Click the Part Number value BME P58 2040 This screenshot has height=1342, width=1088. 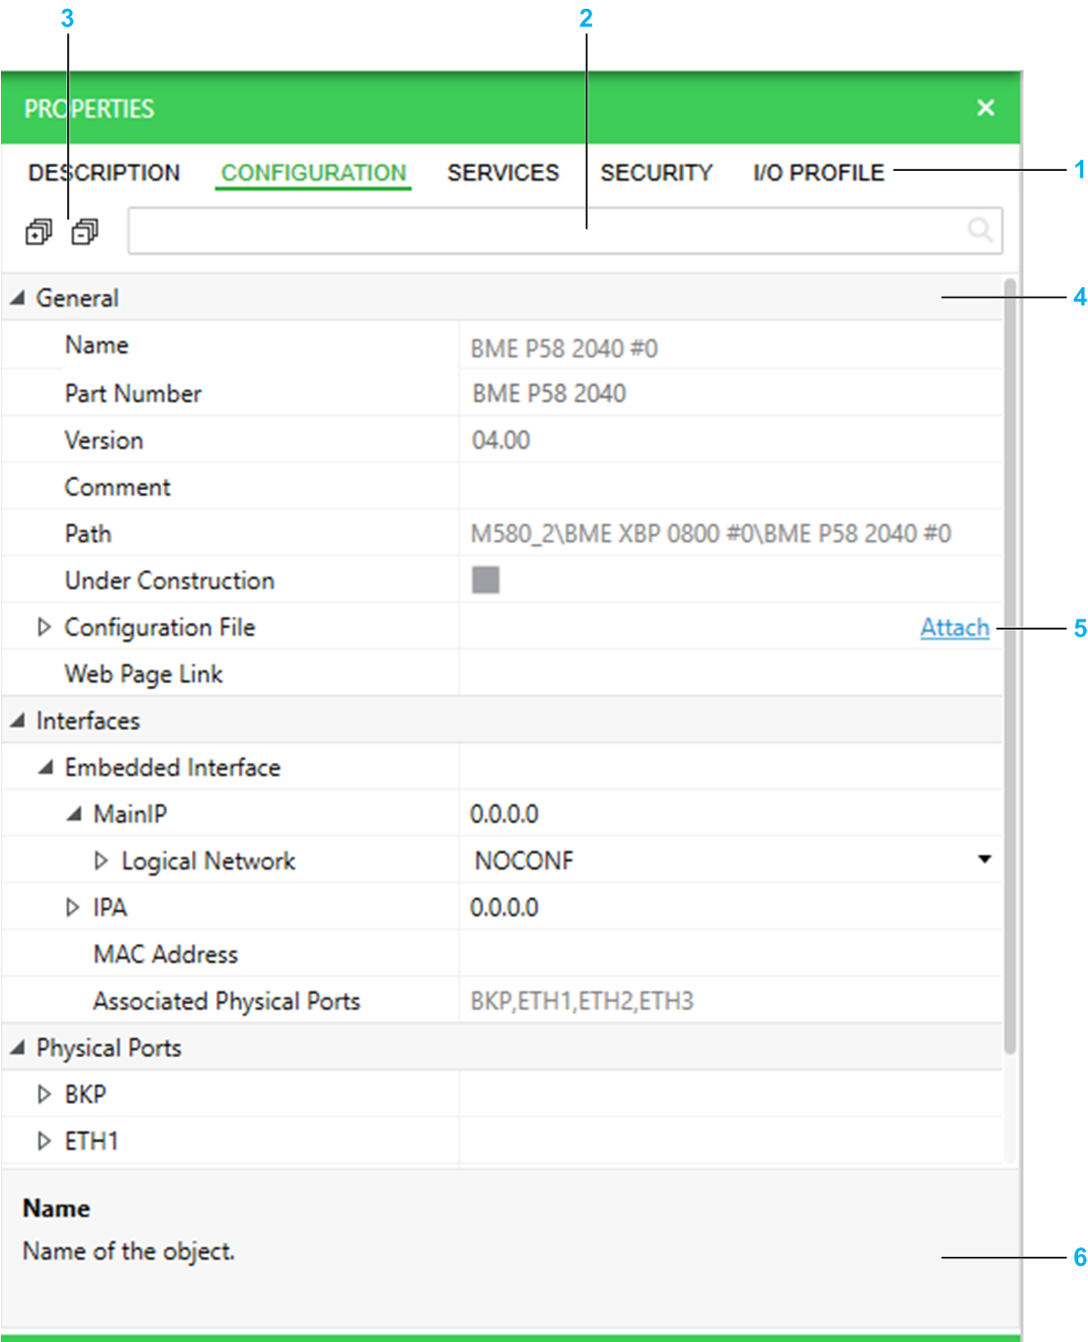click(x=548, y=393)
